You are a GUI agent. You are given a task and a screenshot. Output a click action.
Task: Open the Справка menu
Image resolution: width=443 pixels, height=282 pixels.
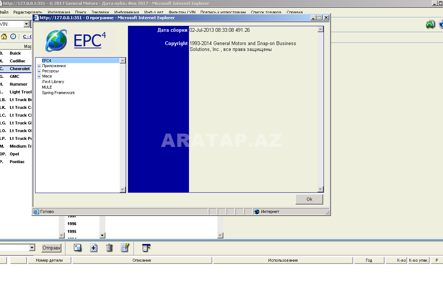(x=294, y=12)
